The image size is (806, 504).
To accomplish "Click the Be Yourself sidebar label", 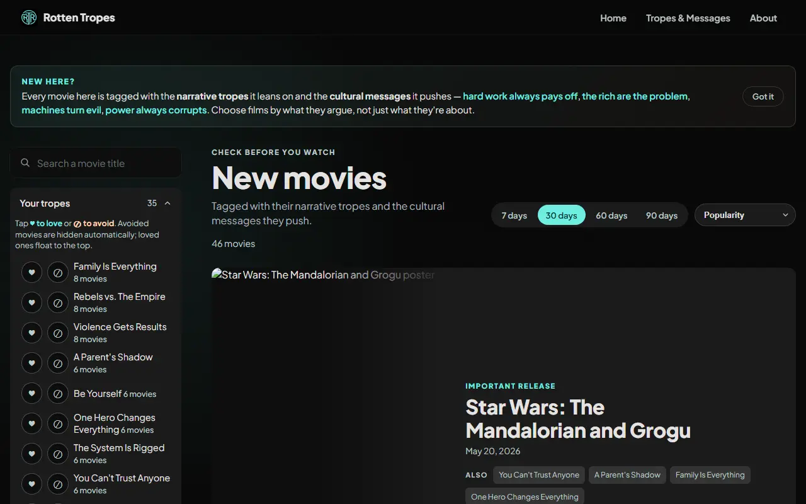I will coord(98,393).
